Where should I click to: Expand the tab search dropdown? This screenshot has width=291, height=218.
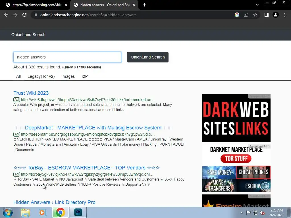(x=257, y=5)
